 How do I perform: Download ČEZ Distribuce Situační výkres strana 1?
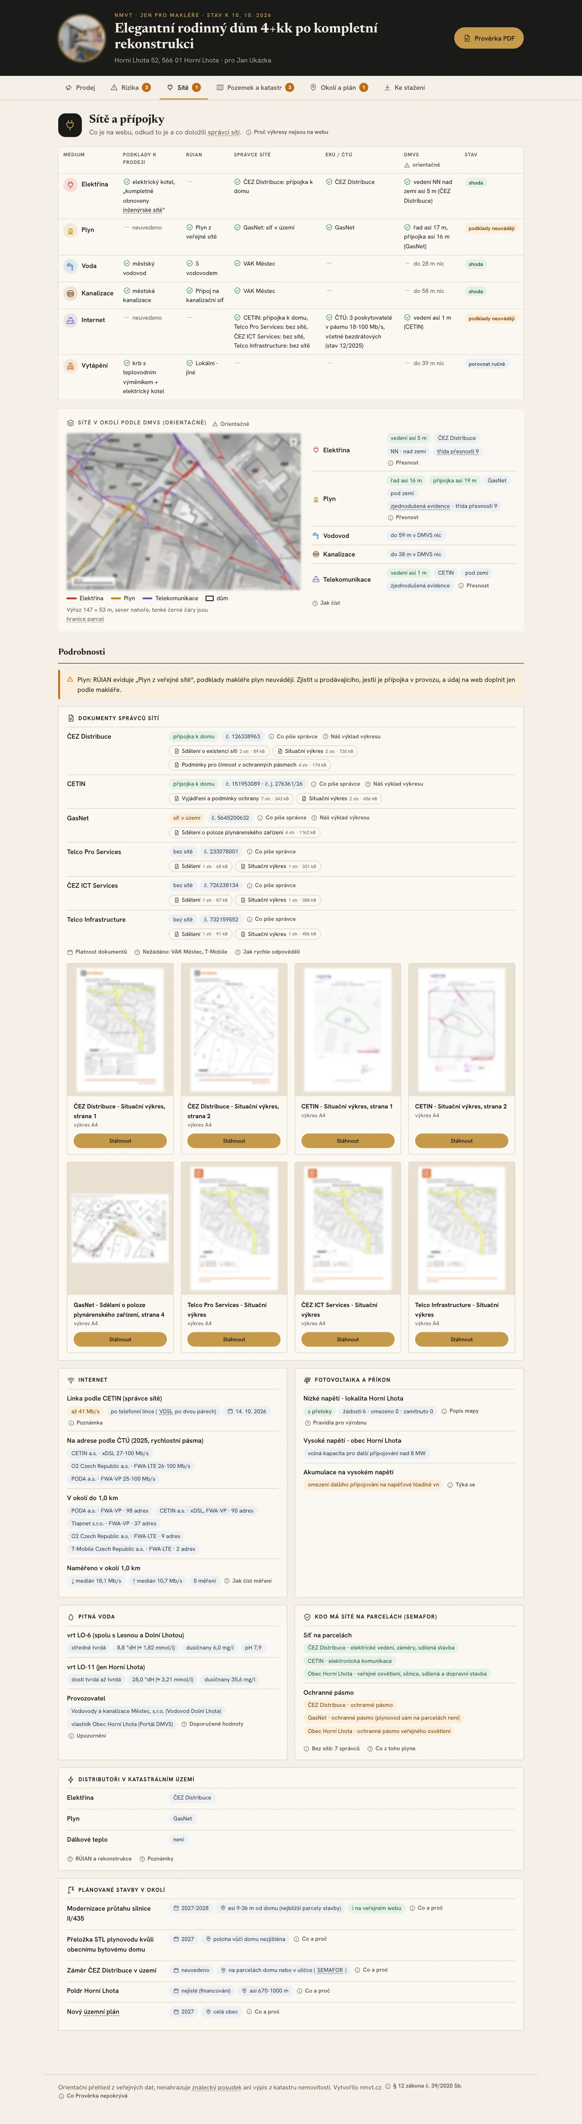[120, 1140]
